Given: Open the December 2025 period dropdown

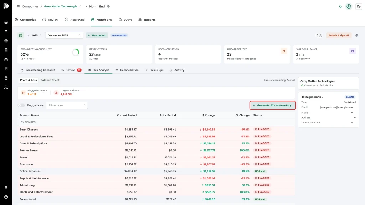Looking at the screenshot, I should pos(64,35).
